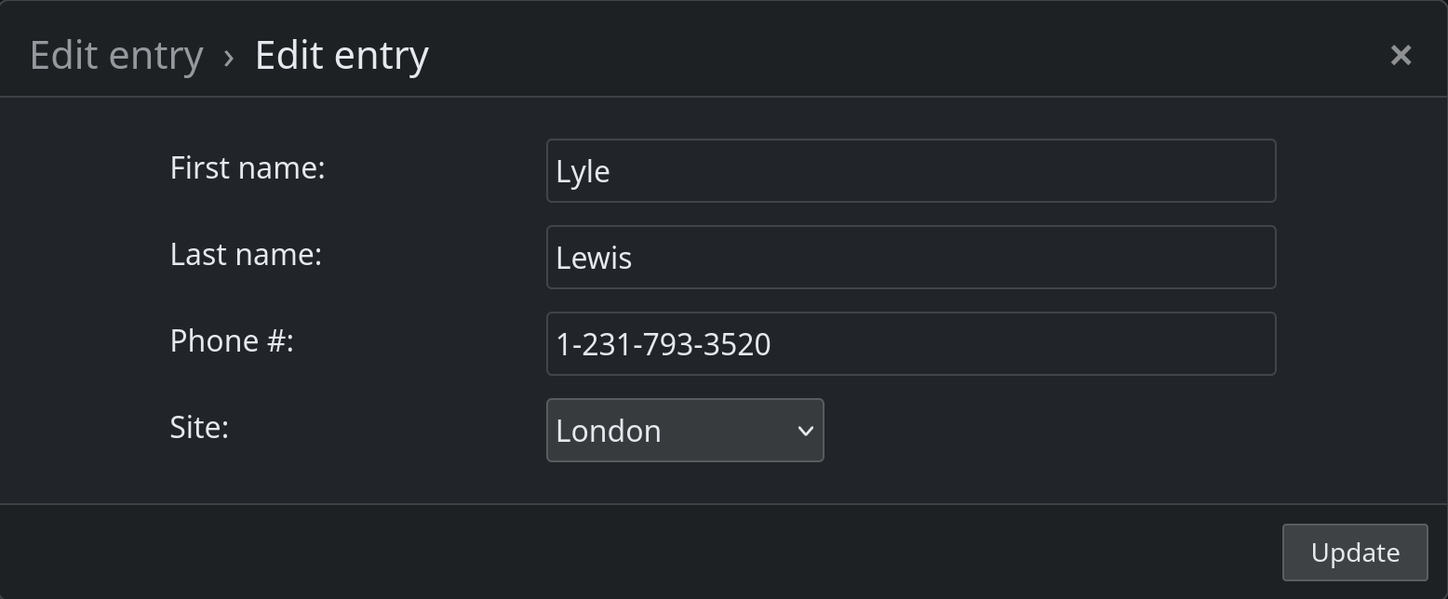The image size is (1448, 599).
Task: Select the London value in Site selector
Action: pyautogui.click(x=609, y=432)
